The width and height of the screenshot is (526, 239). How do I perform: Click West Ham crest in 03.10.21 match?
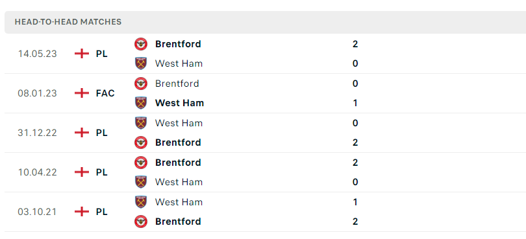pyautogui.click(x=141, y=202)
